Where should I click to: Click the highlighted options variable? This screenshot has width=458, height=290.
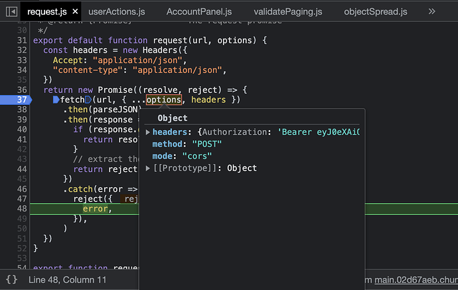tap(163, 100)
